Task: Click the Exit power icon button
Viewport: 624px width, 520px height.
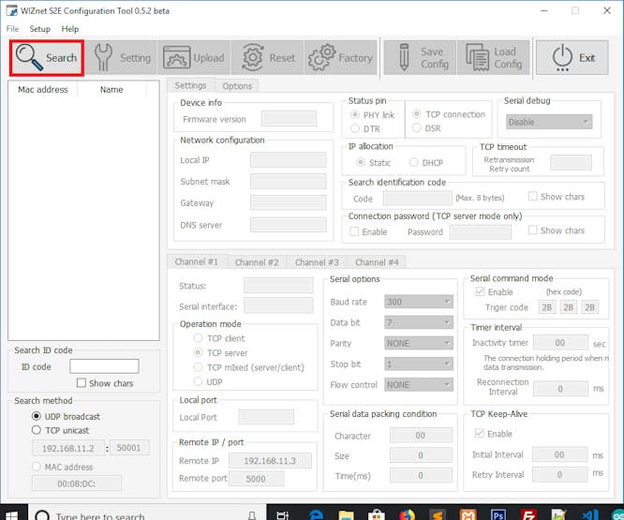Action: click(x=572, y=58)
